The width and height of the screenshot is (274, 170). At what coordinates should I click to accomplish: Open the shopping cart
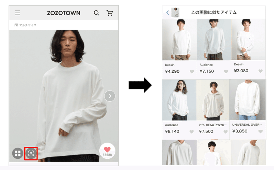click(110, 13)
